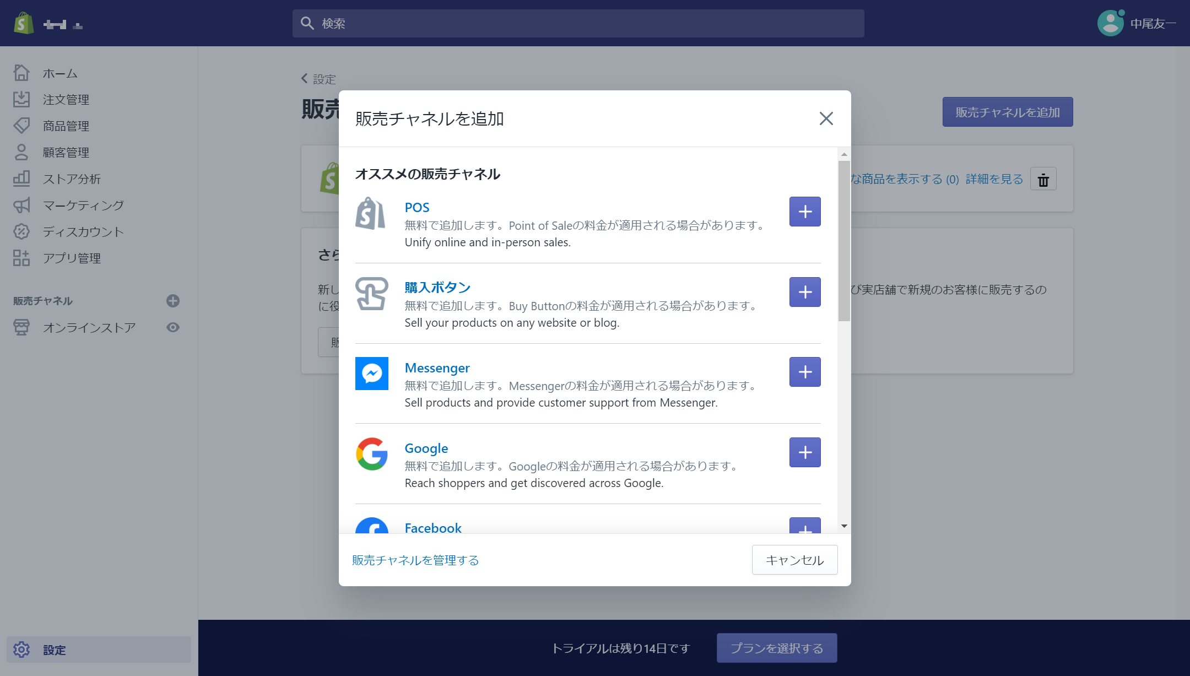Click 詳細を見る link
The width and height of the screenshot is (1190, 676).
pos(994,179)
